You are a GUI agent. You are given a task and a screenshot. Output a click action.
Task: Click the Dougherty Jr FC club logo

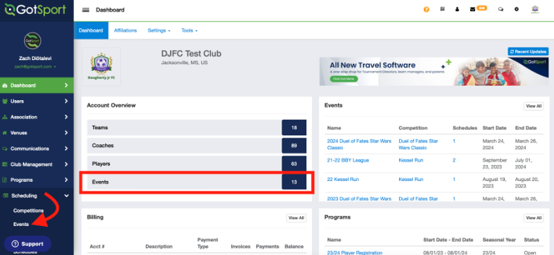tap(102, 67)
